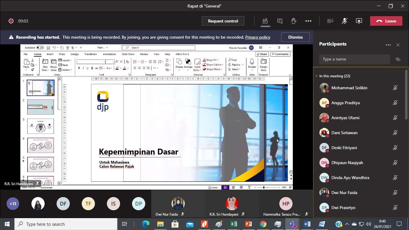Click the red recording indicator icon
The width and height of the screenshot is (409, 230).
11,21
